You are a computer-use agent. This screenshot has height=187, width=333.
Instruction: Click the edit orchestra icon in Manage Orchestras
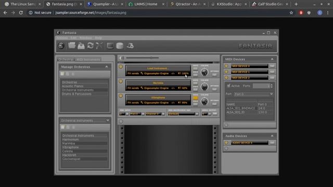68,74
